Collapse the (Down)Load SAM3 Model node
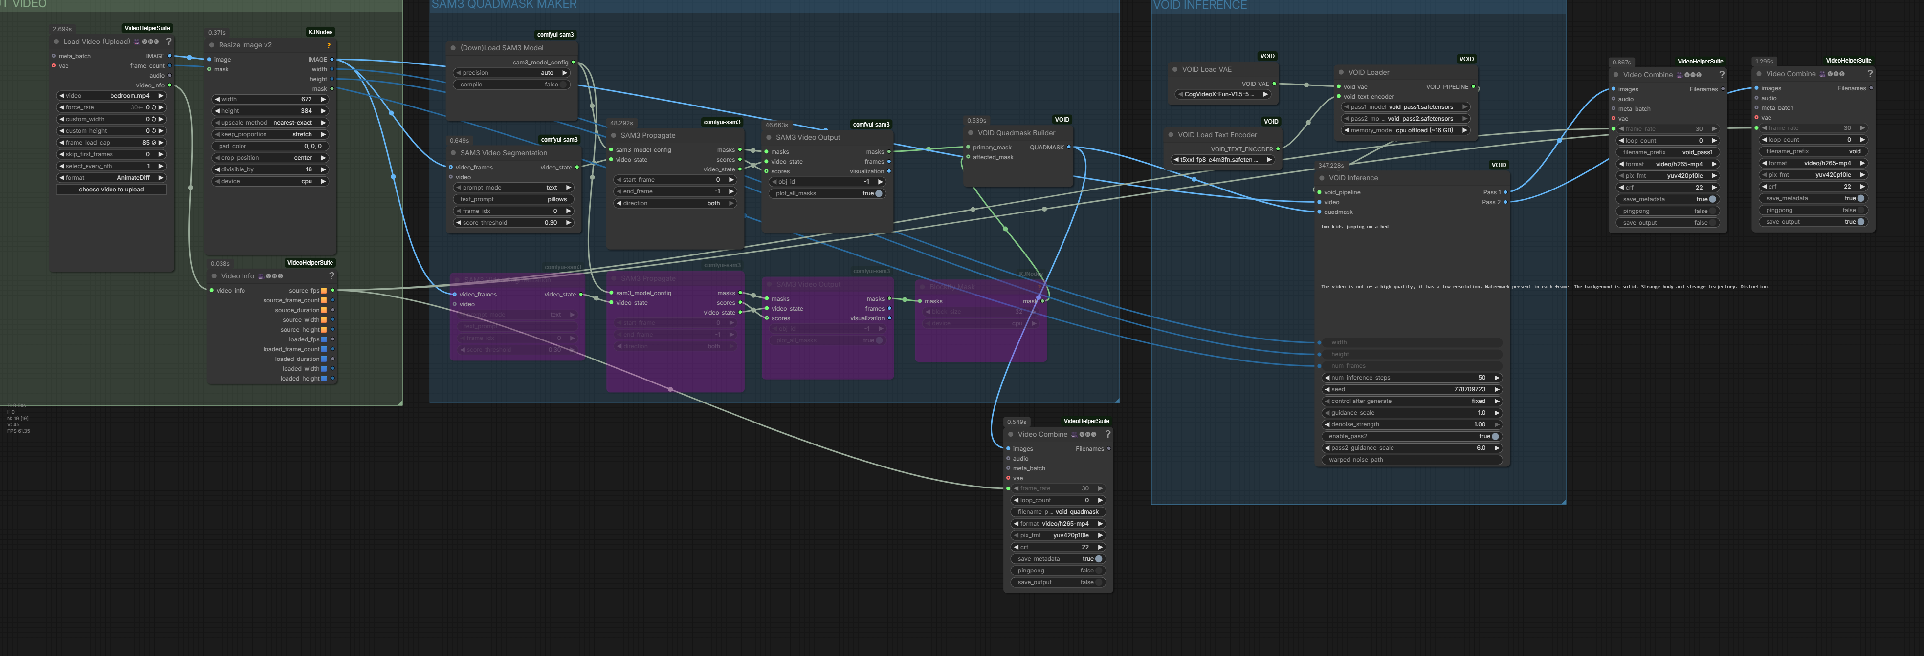This screenshot has width=1924, height=656. click(x=453, y=48)
